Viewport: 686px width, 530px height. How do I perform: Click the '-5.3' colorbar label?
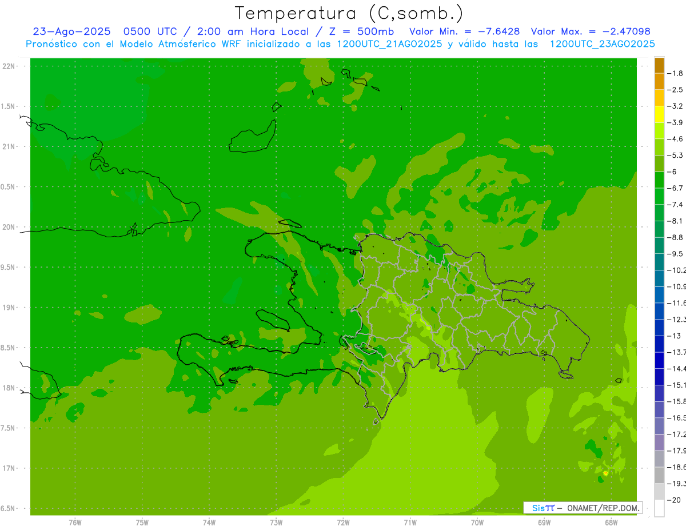676,155
